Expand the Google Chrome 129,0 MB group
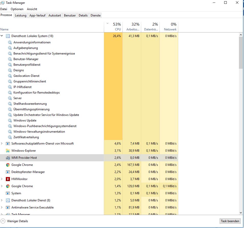Viewport: 244px width, 228px height. (2, 186)
